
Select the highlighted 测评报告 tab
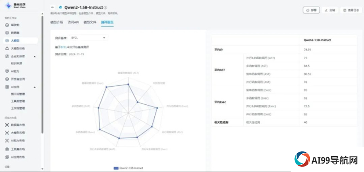[x=107, y=22]
